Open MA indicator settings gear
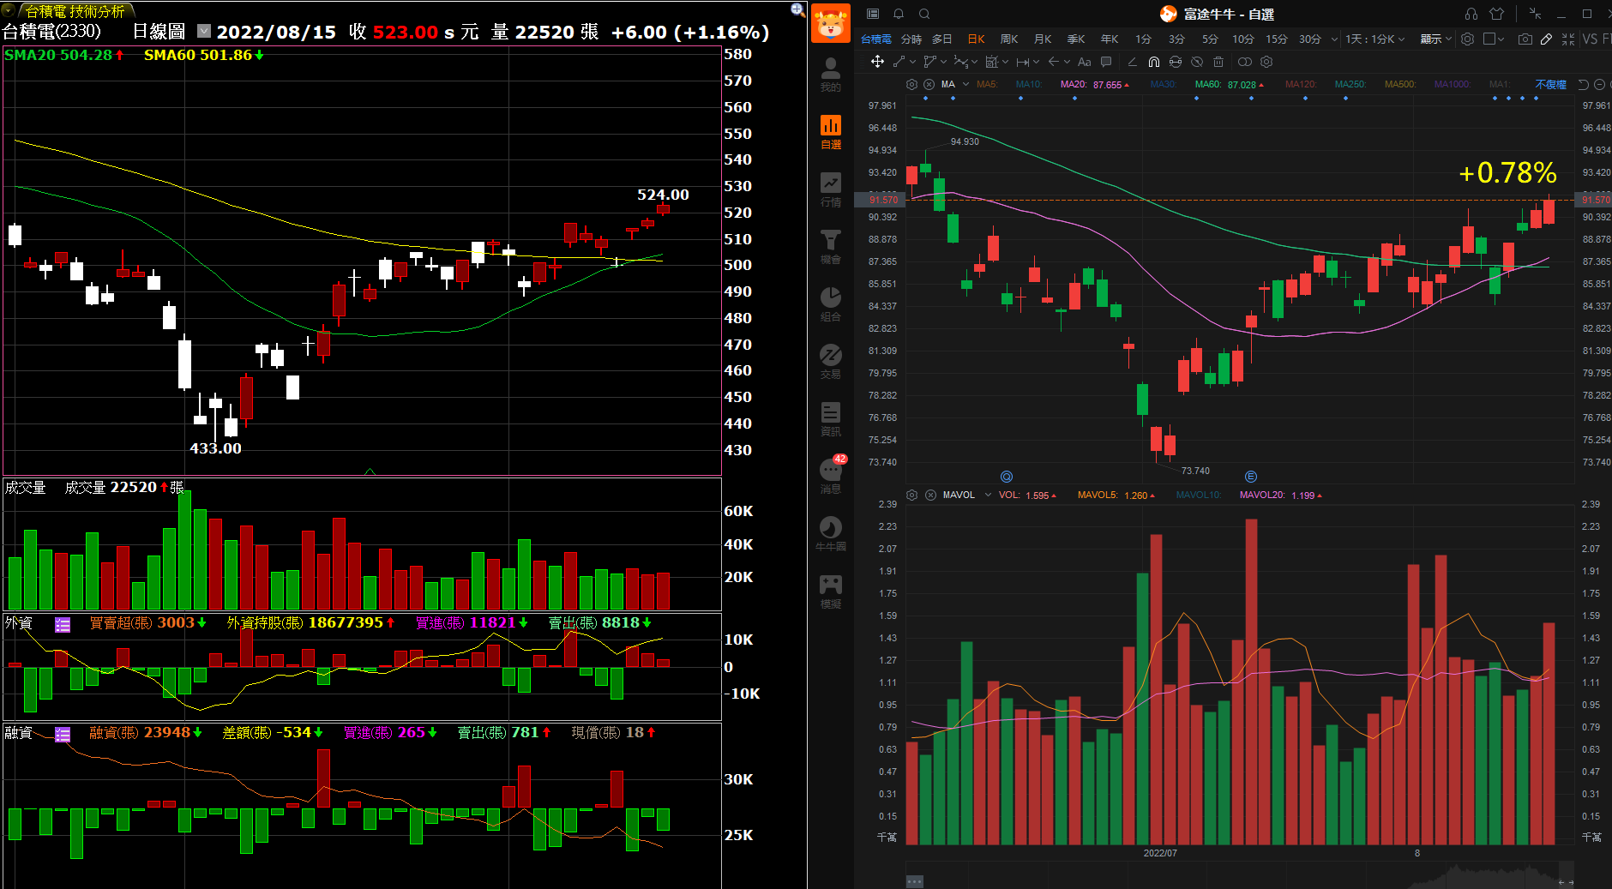Image resolution: width=1612 pixels, height=889 pixels. click(911, 85)
